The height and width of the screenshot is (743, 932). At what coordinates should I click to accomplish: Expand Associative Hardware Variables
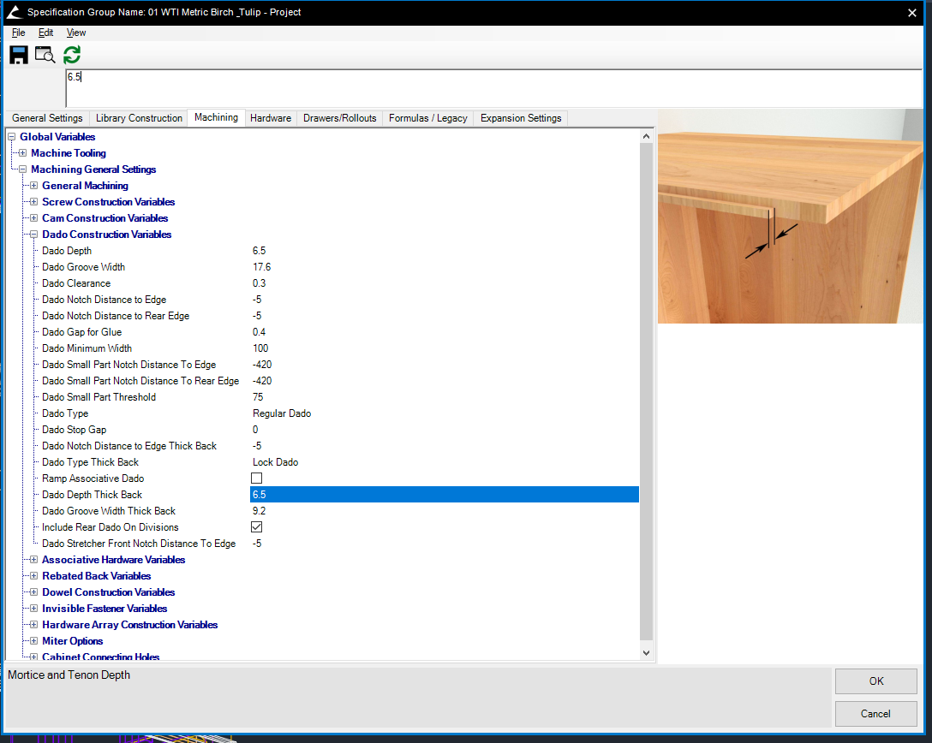(34, 560)
